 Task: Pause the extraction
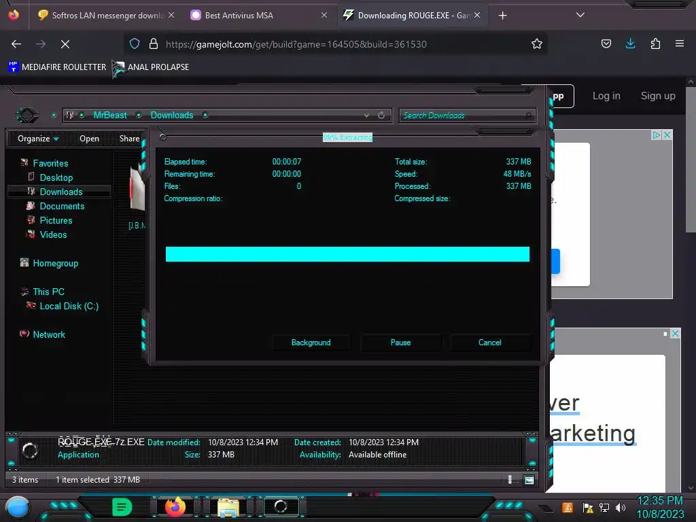click(x=400, y=343)
